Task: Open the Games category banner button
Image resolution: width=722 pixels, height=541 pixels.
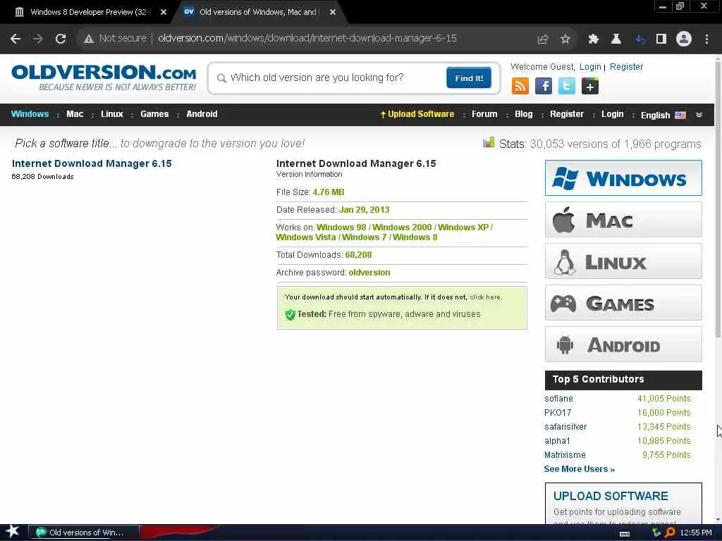Action: tap(623, 303)
